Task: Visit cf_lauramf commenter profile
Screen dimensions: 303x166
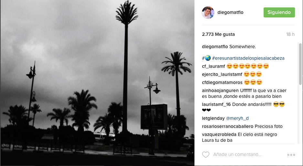Action: tap(213, 66)
